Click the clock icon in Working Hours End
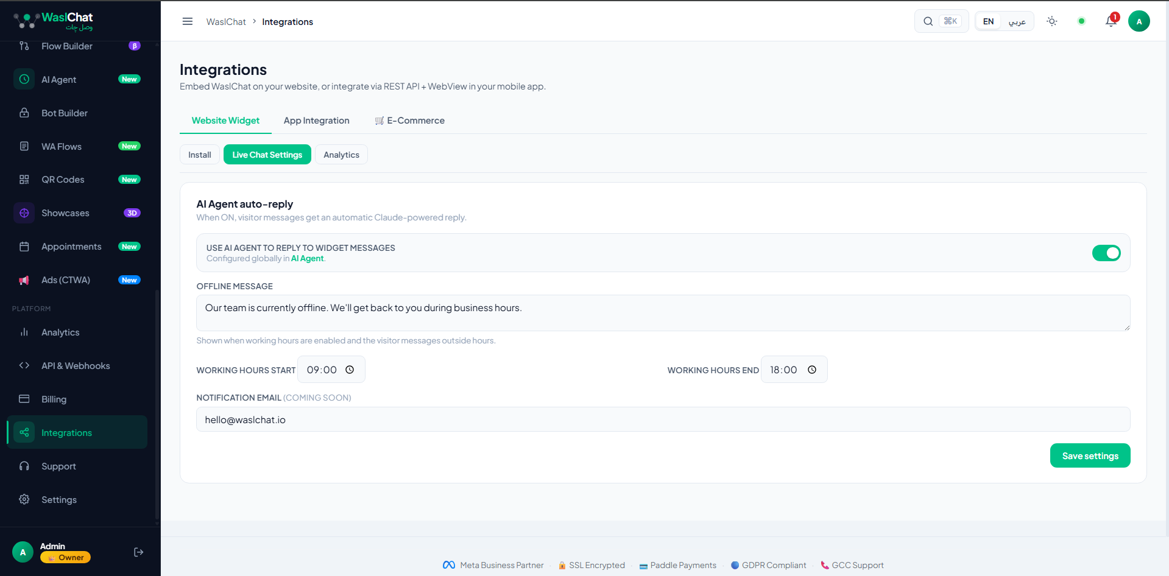This screenshot has width=1169, height=576. coord(812,370)
